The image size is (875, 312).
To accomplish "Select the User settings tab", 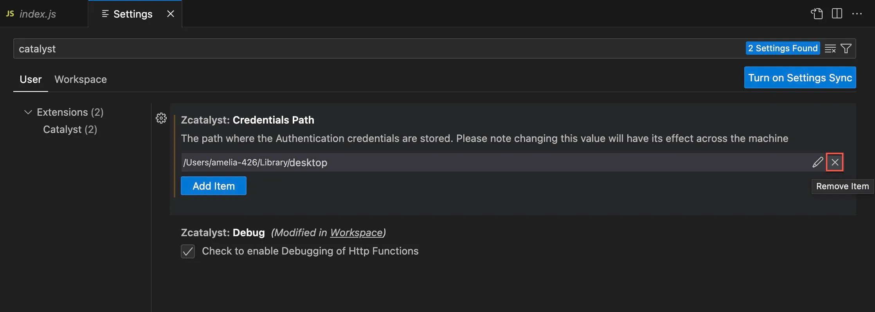I will (x=31, y=79).
